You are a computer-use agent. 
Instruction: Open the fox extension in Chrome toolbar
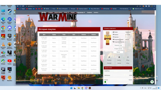click(143, 6)
